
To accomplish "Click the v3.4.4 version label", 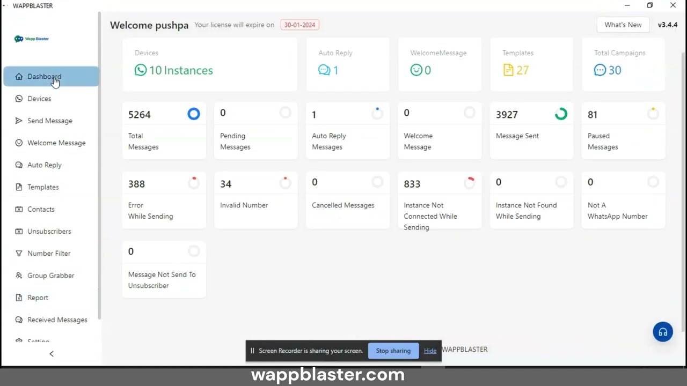I will (x=668, y=25).
